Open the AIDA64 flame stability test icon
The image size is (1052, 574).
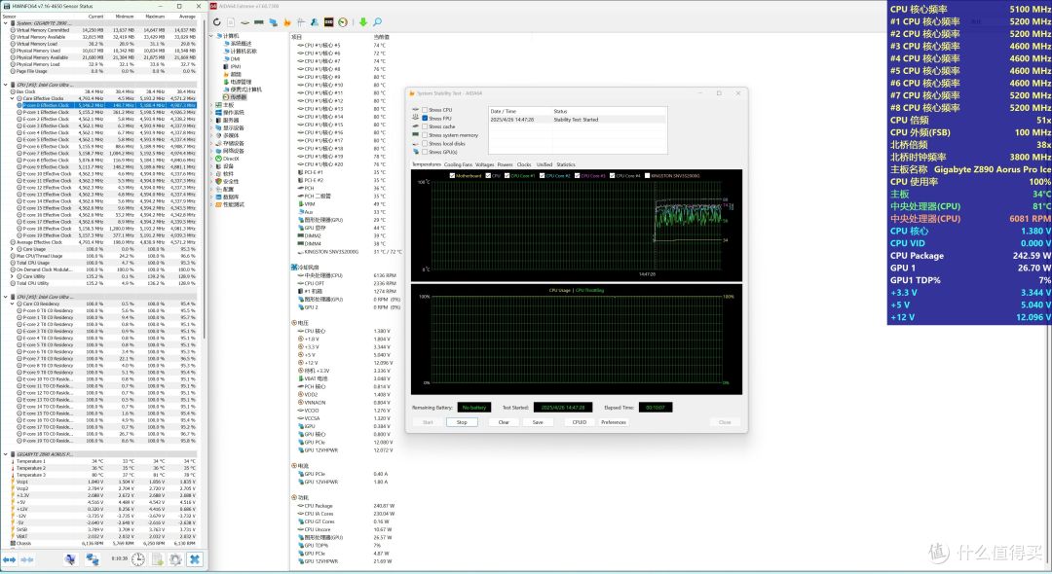tap(287, 22)
